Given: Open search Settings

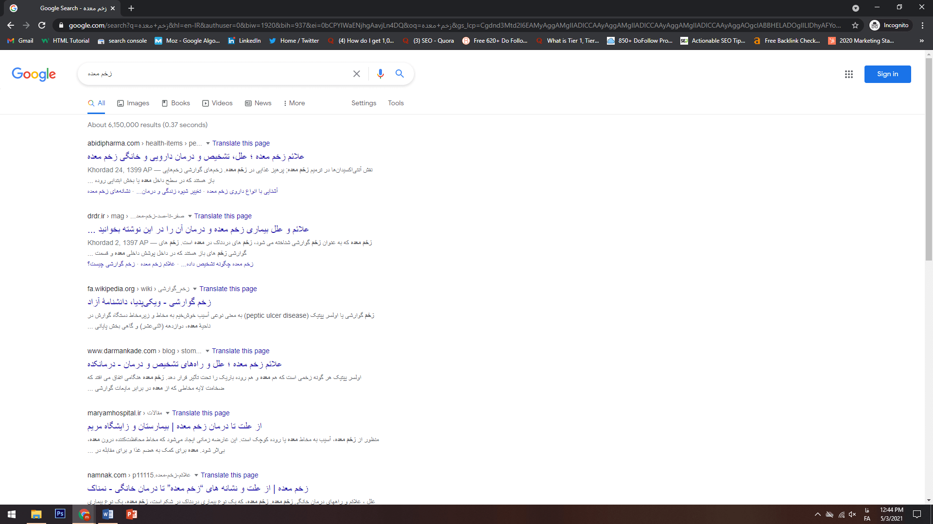Looking at the screenshot, I should coord(363,103).
